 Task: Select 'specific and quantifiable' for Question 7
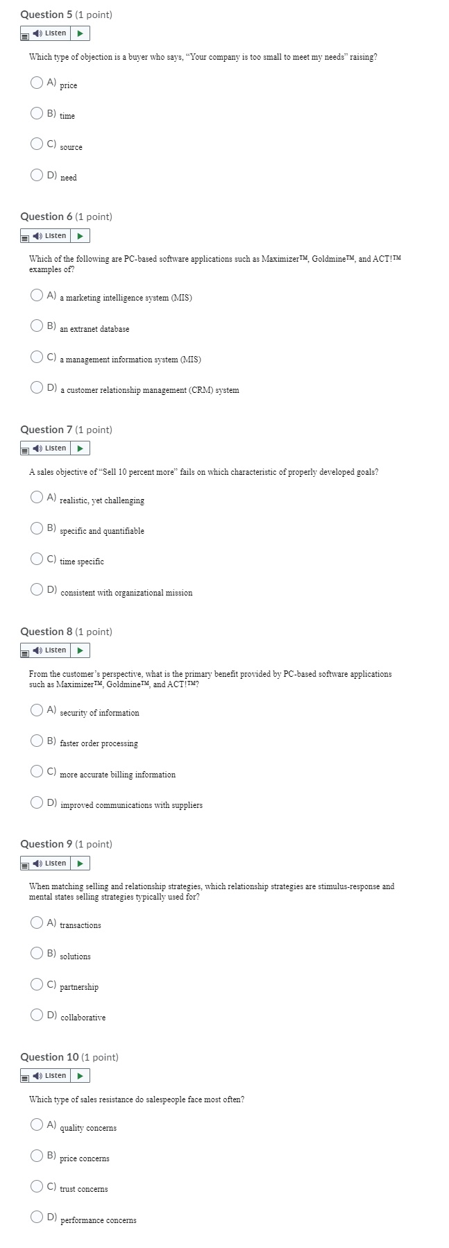coord(35,528)
